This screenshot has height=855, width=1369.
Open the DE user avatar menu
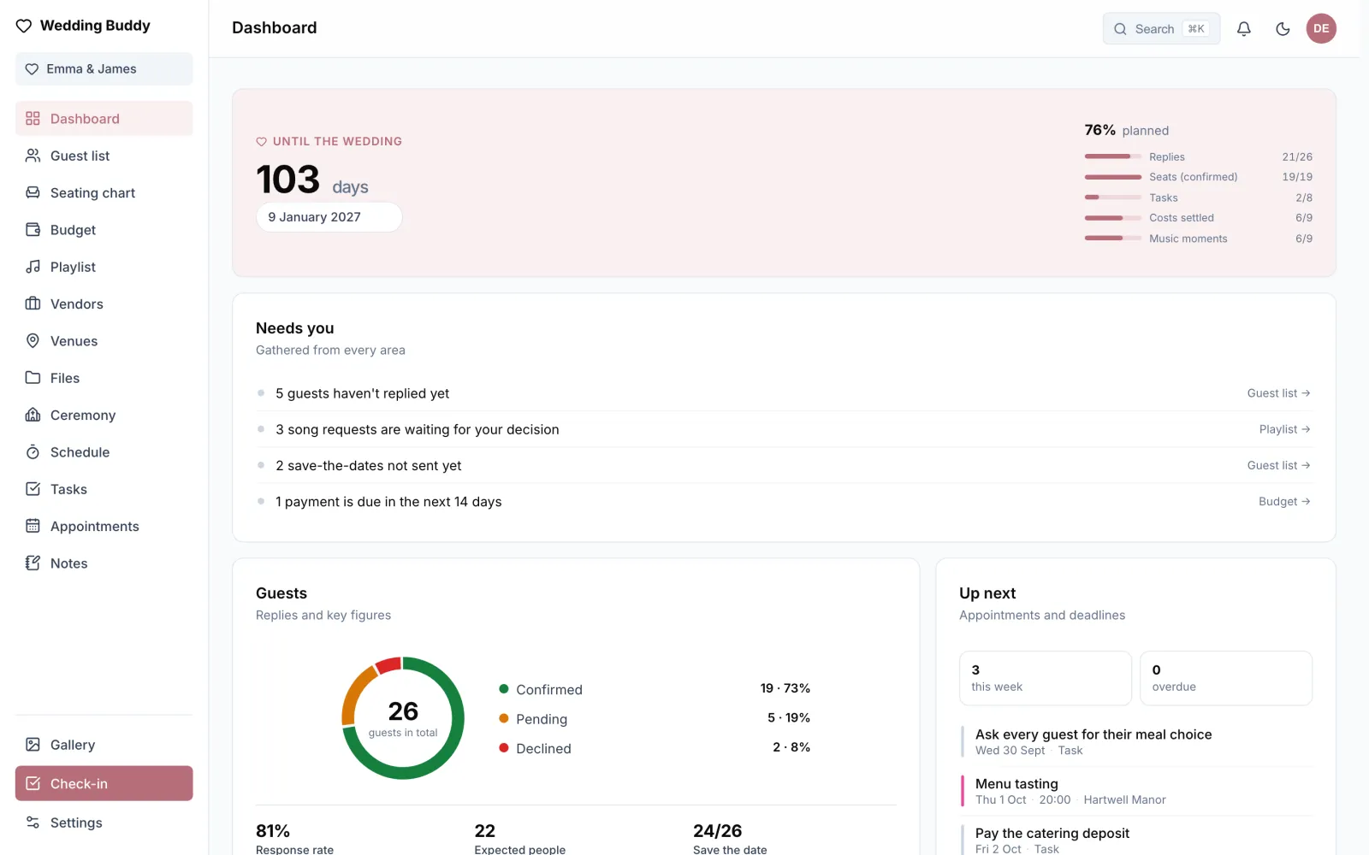1321,28
